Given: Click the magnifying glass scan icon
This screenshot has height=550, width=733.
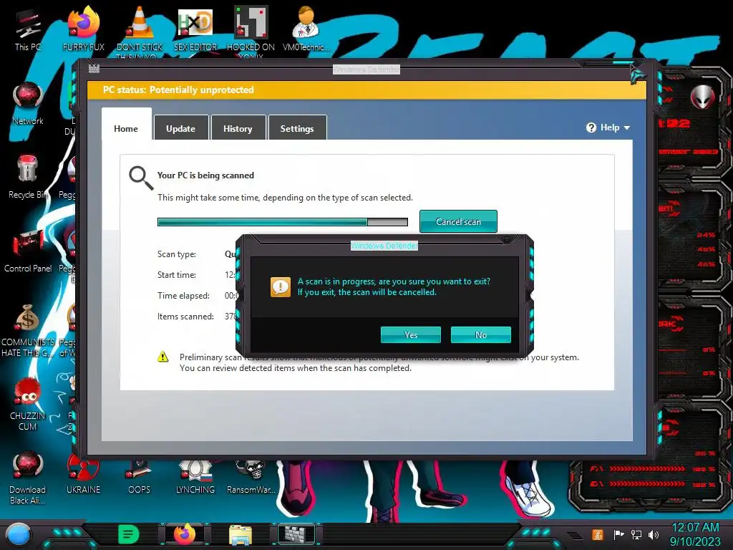Looking at the screenshot, I should click(x=141, y=178).
